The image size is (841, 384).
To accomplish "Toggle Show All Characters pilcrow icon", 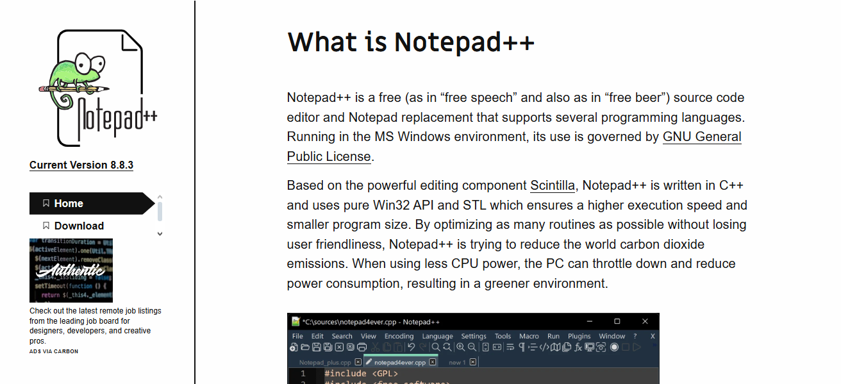I will 522,347.
